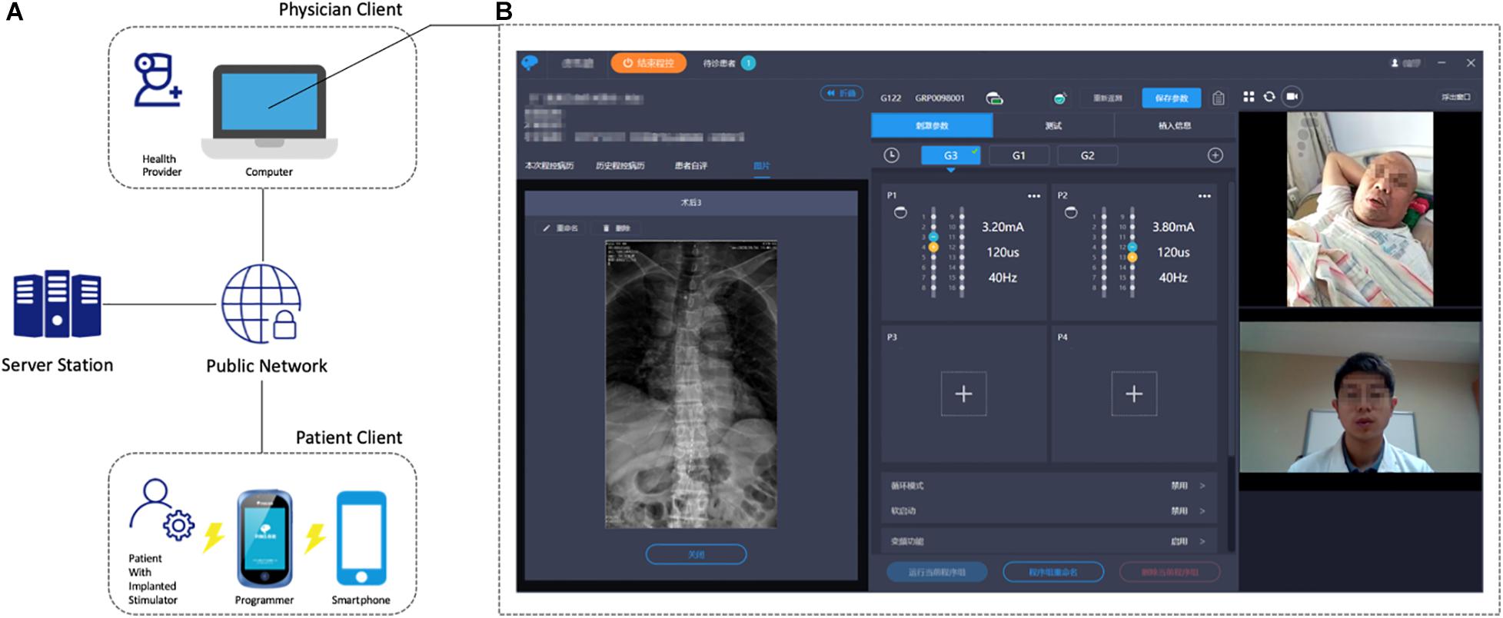
Task: Select program group G1
Action: [1019, 155]
